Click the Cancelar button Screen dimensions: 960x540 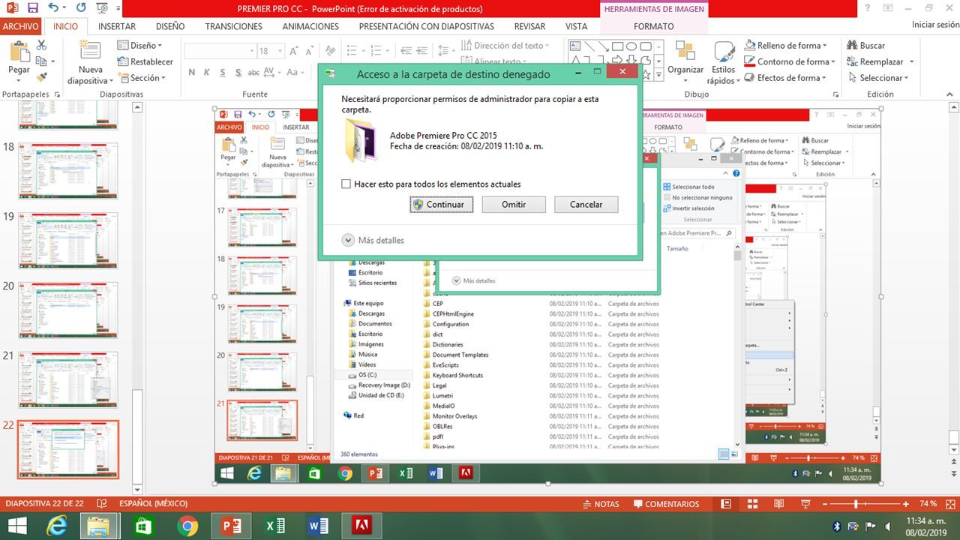point(586,204)
